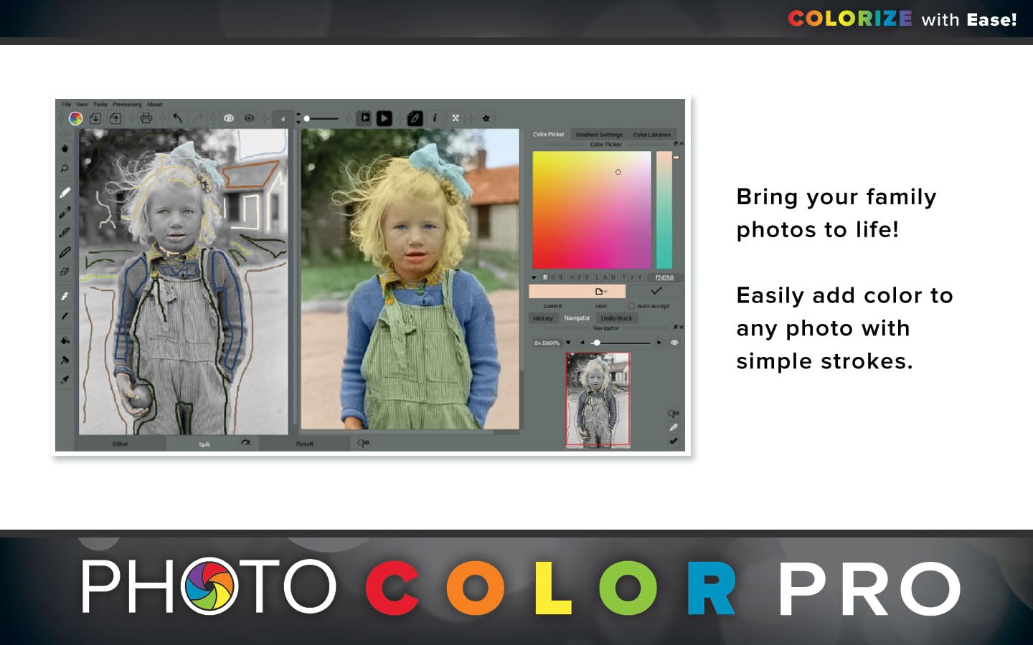The height and width of the screenshot is (645, 1033).
Task: Open the About menu
Action: (x=154, y=105)
